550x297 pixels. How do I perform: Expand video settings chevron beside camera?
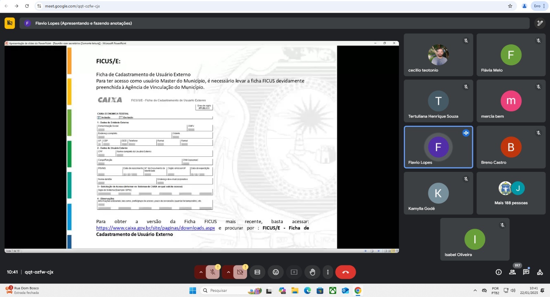[228, 272]
